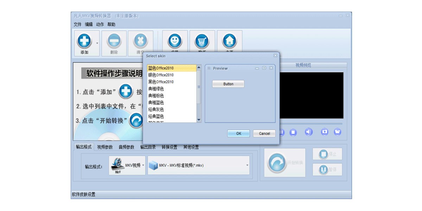The width and height of the screenshot is (422, 211).
Task: Click the sample Button in Preview
Action: coord(228,84)
